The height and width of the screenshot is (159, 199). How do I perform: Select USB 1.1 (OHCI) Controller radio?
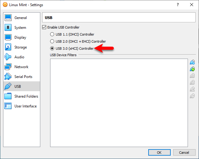point(52,34)
